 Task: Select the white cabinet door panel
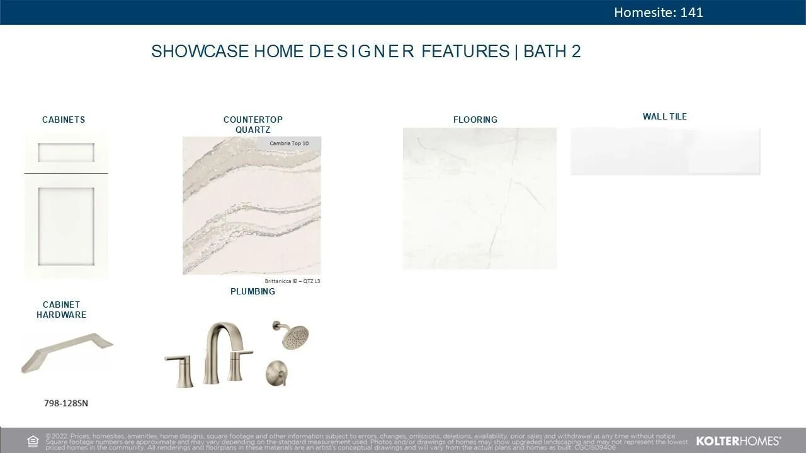point(66,226)
